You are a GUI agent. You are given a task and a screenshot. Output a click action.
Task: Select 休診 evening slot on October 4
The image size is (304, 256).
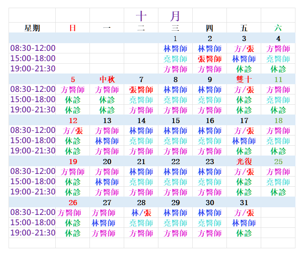click(x=278, y=69)
